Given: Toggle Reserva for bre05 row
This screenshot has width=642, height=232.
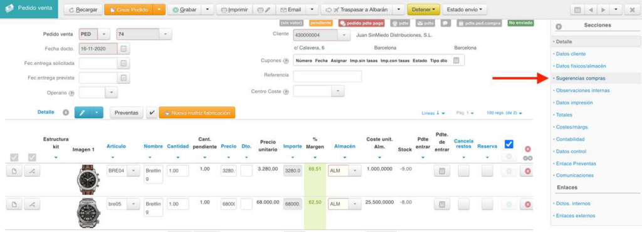Looking at the screenshot, I should 487,204.
